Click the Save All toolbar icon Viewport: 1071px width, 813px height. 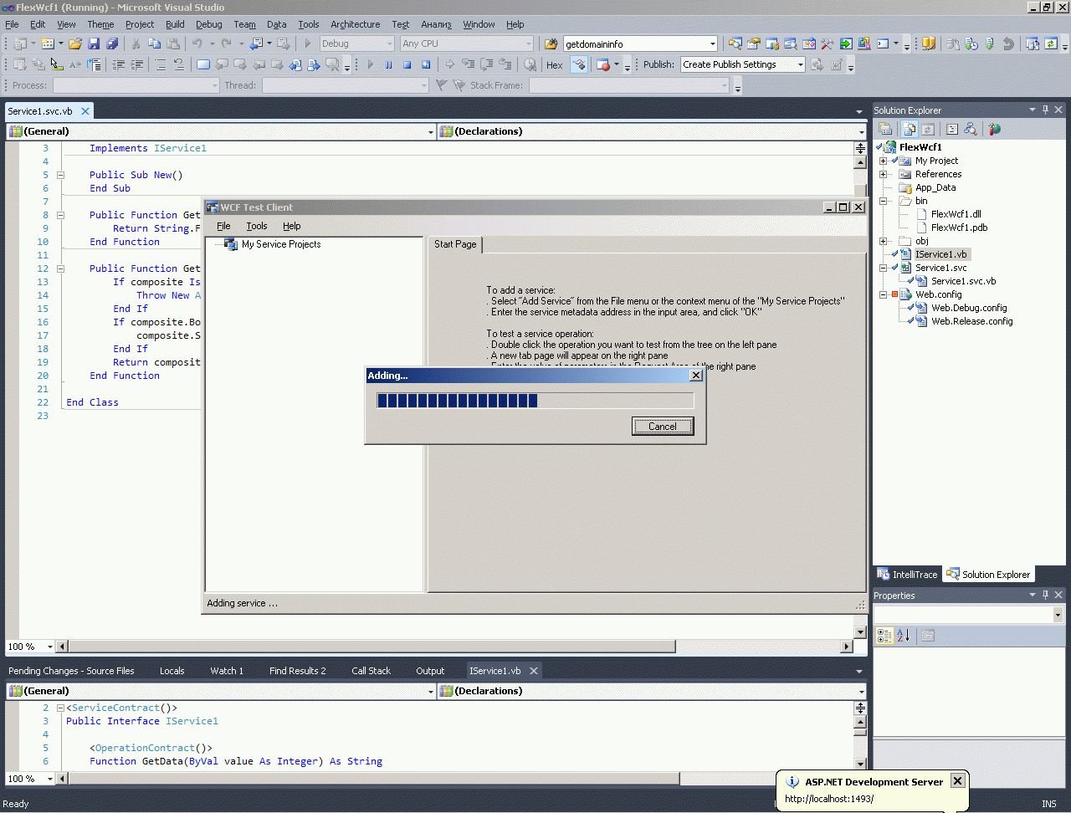pyautogui.click(x=110, y=43)
